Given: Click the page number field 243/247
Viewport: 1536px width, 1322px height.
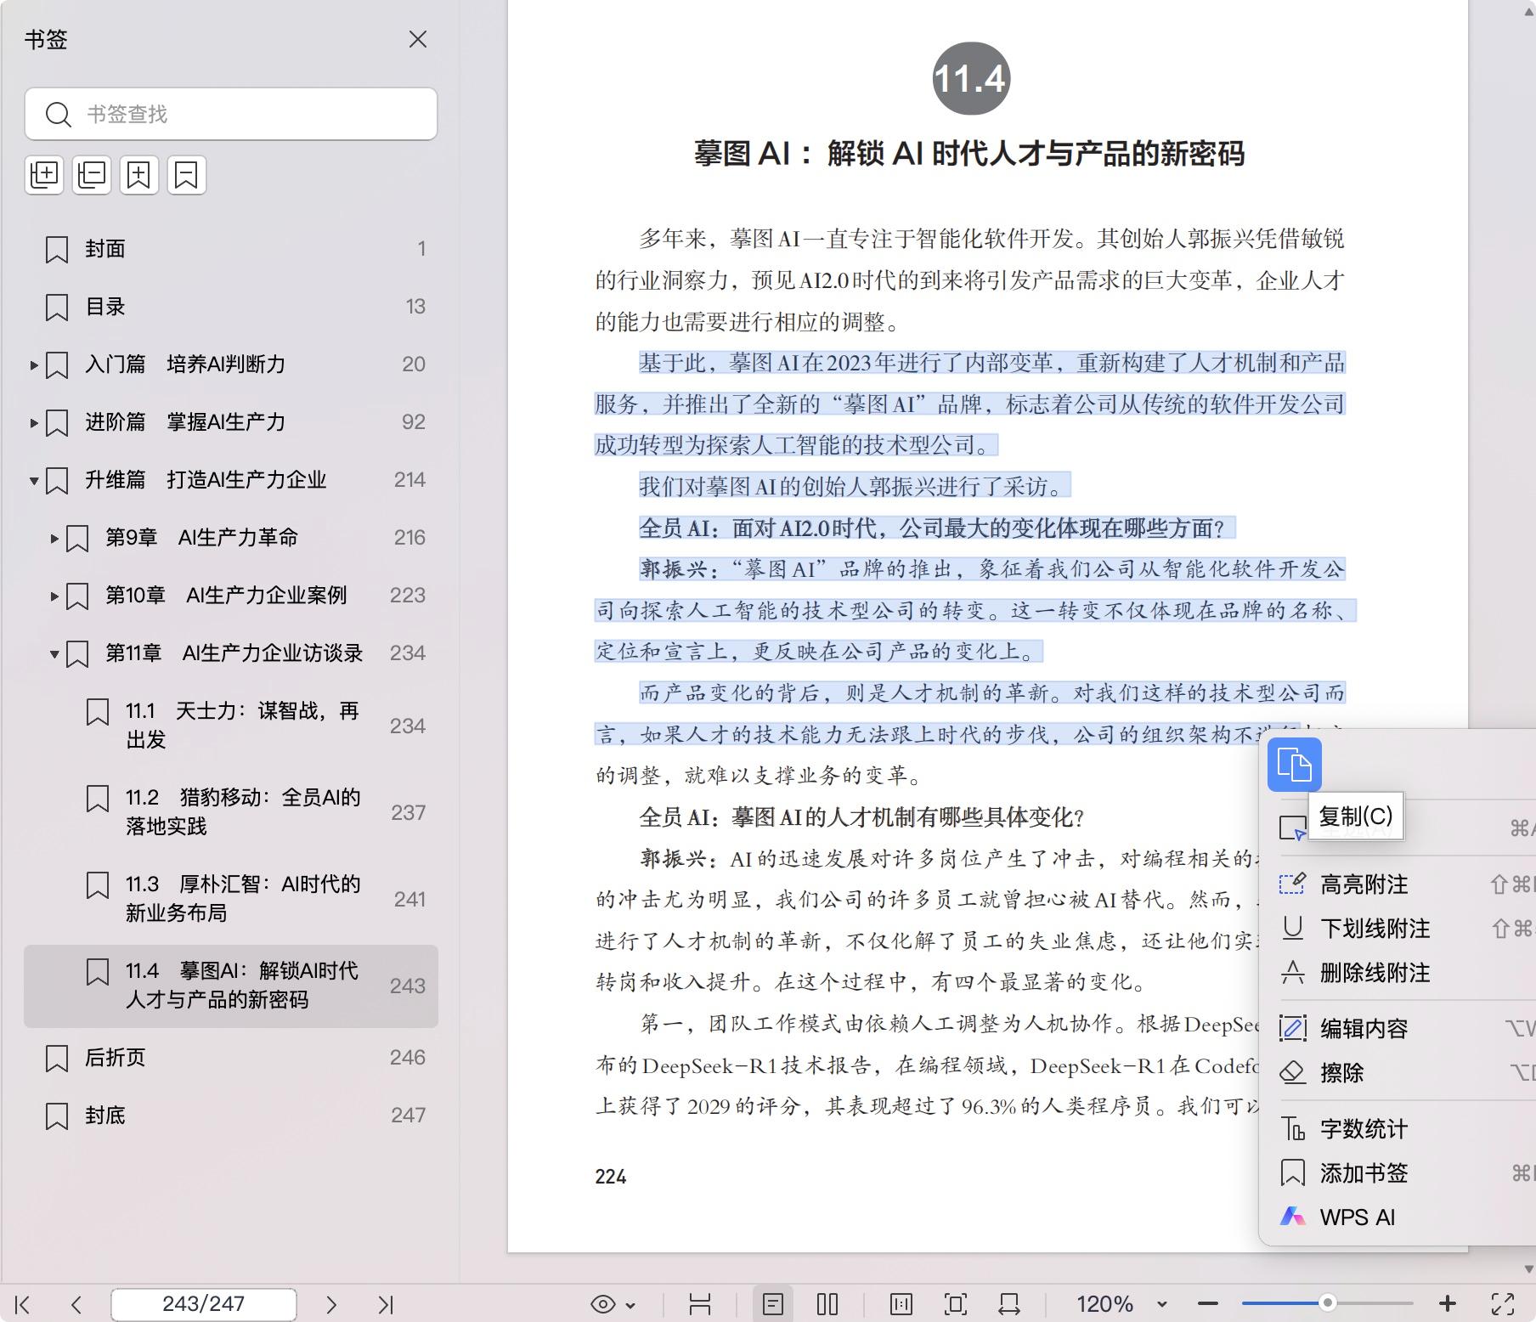Looking at the screenshot, I should (x=204, y=1304).
